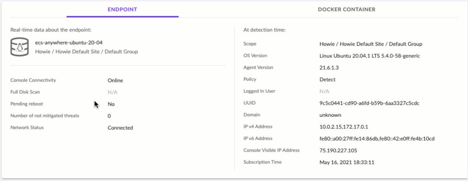
Task: Select the Endpoint tab
Action: click(122, 9)
